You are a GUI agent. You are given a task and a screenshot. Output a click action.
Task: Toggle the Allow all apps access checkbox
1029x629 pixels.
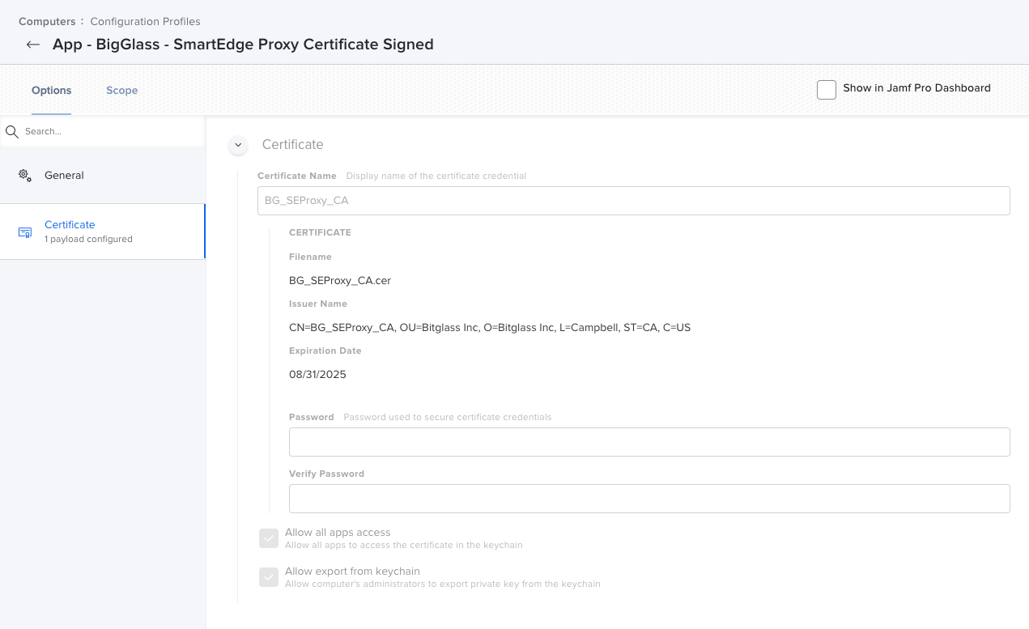[x=268, y=538]
